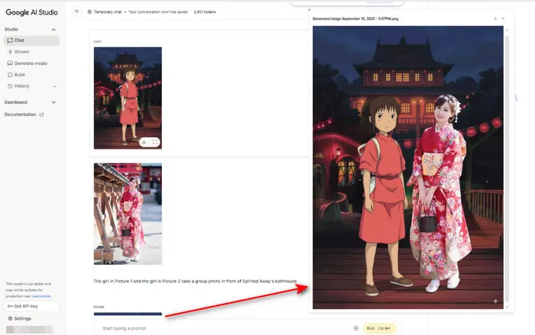Click the Learn more link
The width and height of the screenshot is (535, 335).
pos(41,296)
